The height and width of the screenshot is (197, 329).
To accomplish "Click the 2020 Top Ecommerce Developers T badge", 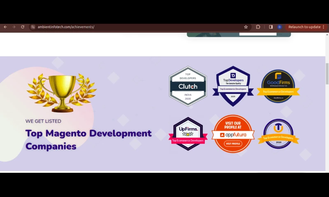I will click(x=278, y=134).
